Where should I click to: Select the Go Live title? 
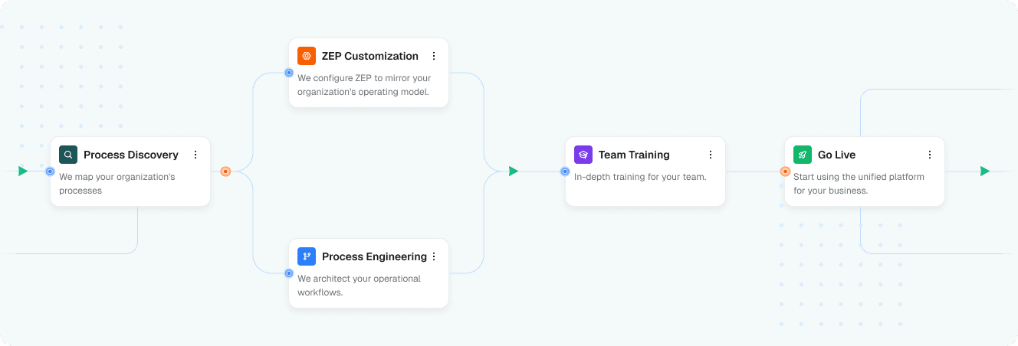pyautogui.click(x=837, y=155)
